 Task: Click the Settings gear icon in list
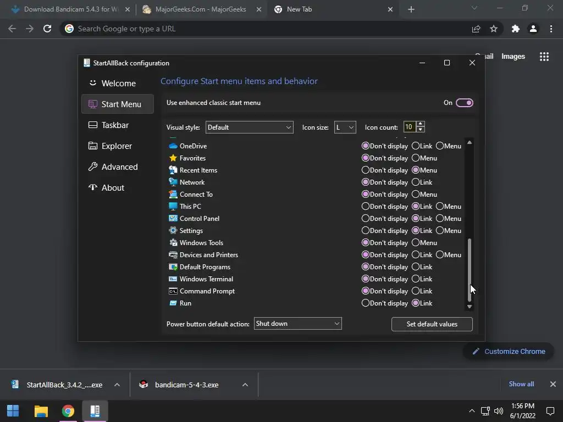pos(173,230)
